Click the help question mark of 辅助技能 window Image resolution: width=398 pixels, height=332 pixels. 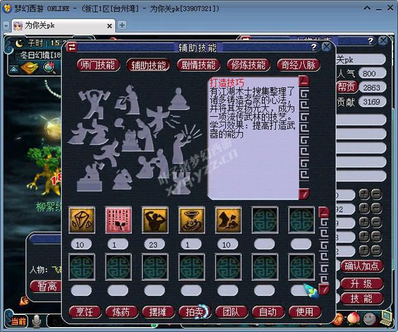[314, 47]
